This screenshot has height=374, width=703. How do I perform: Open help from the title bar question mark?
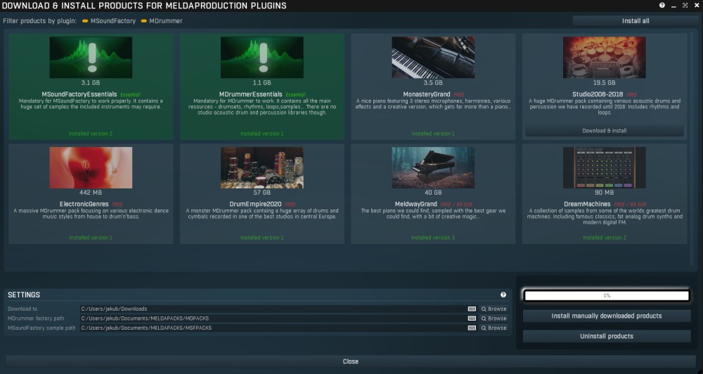click(662, 5)
